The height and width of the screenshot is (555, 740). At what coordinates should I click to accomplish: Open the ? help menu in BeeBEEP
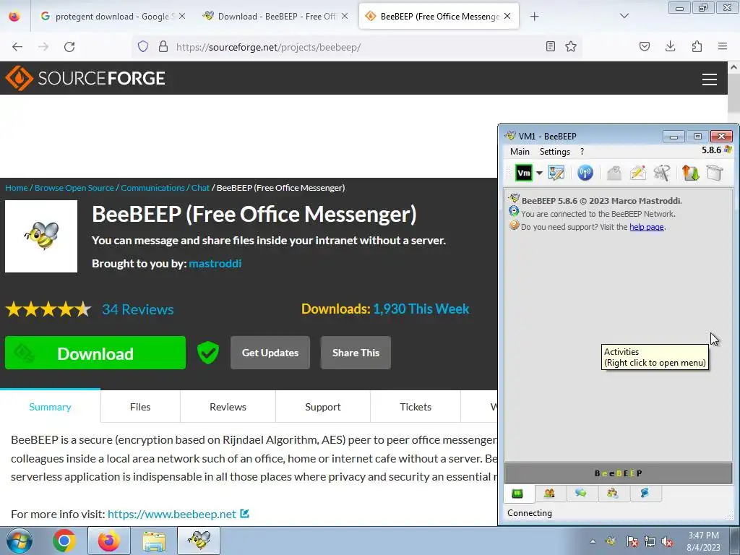coord(582,152)
